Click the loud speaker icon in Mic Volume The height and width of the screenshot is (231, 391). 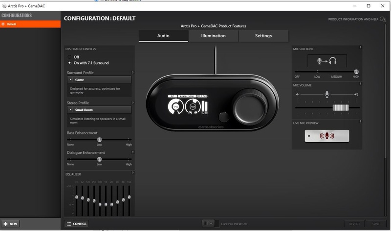tap(356, 94)
